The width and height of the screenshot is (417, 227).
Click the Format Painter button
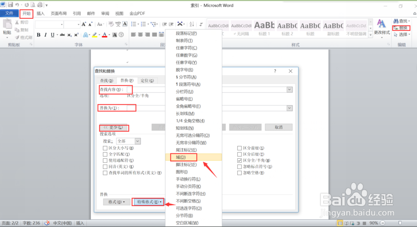tap(23, 37)
